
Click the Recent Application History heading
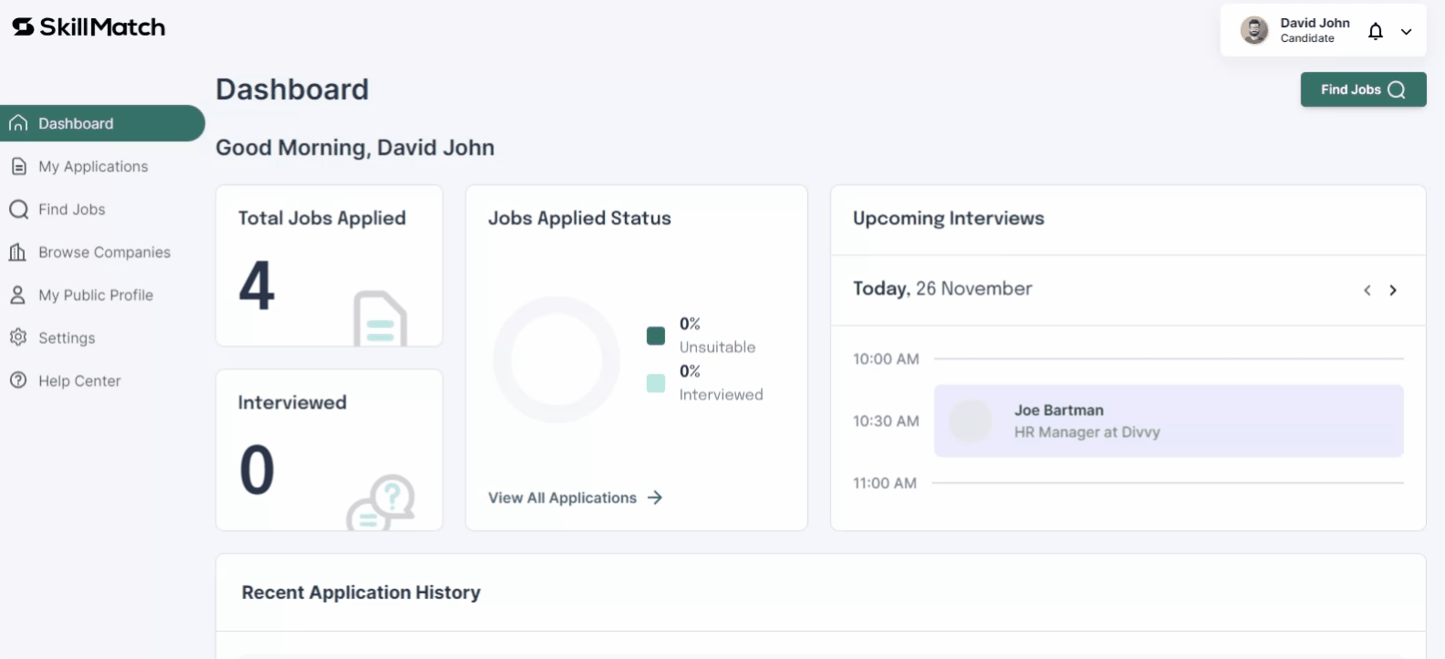pos(361,592)
